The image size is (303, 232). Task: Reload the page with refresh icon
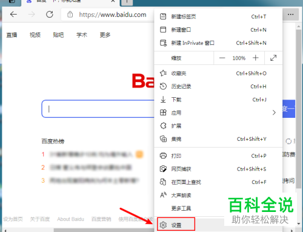coord(50,15)
